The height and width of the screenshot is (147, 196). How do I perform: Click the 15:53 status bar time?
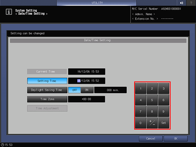tap(9, 145)
